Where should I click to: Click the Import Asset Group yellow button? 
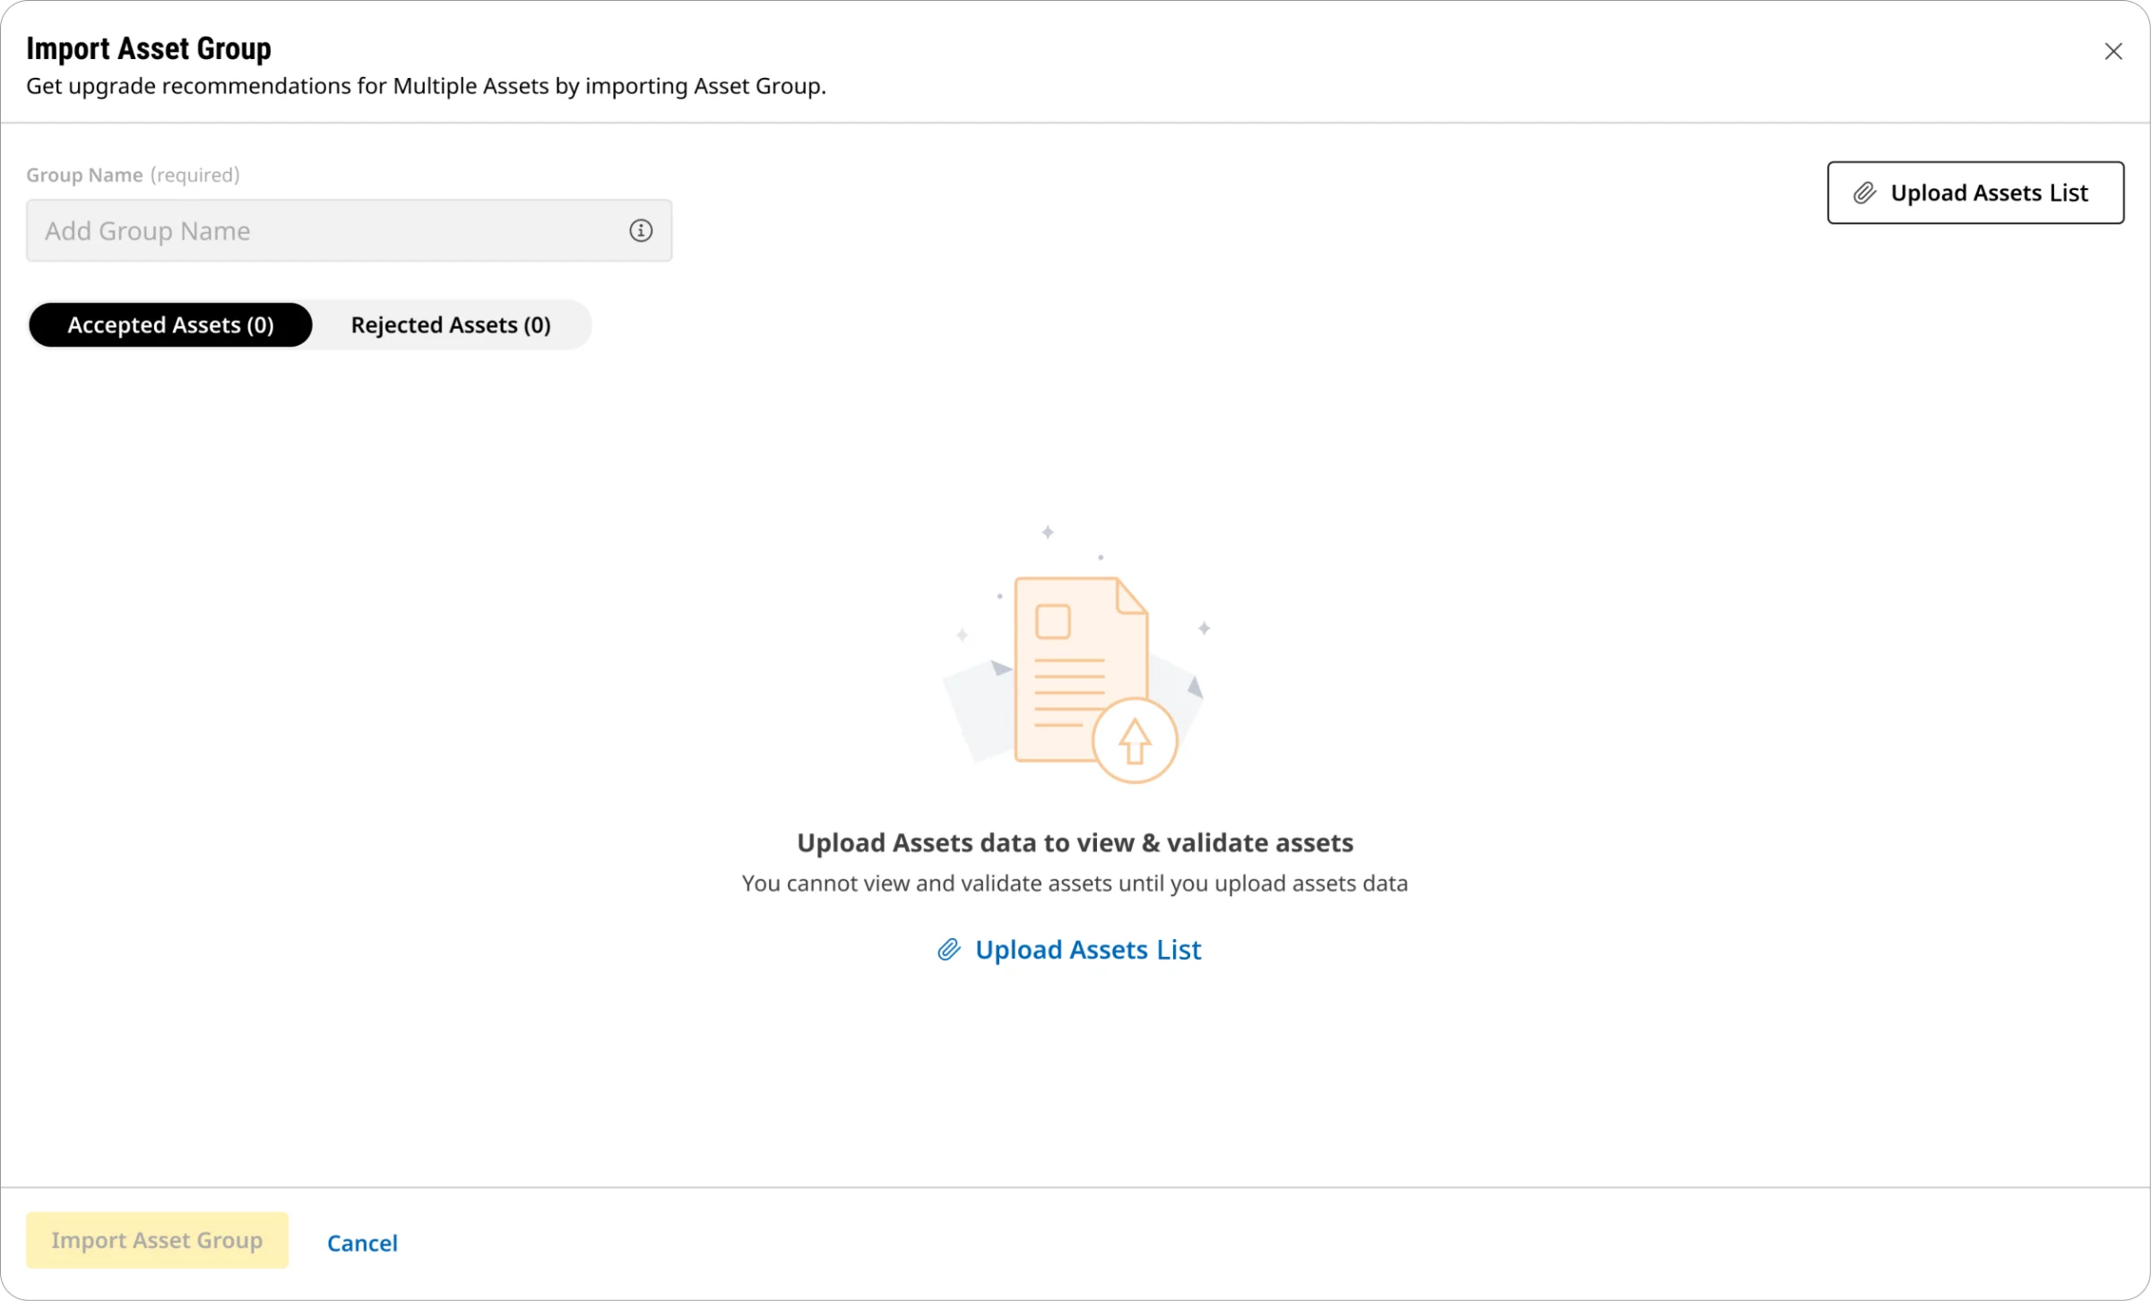click(x=157, y=1240)
